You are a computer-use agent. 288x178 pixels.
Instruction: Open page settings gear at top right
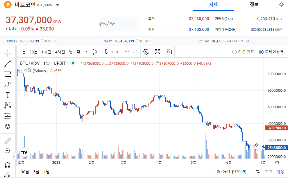[x=281, y=4]
